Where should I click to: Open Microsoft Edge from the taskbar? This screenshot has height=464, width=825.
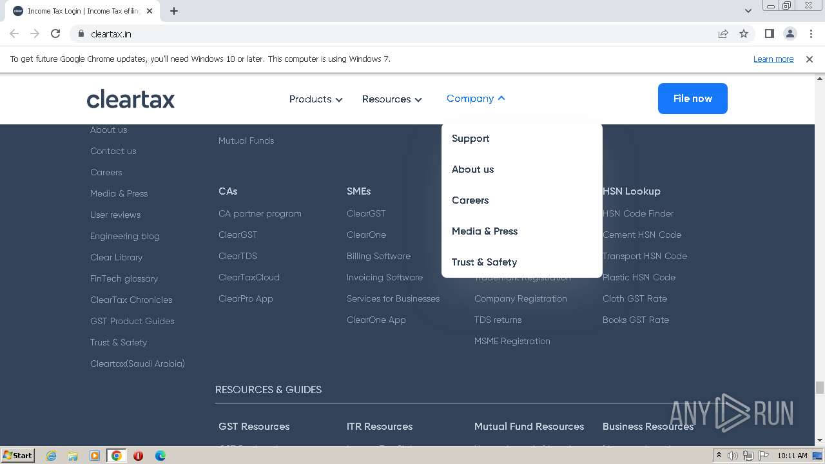pyautogui.click(x=160, y=456)
